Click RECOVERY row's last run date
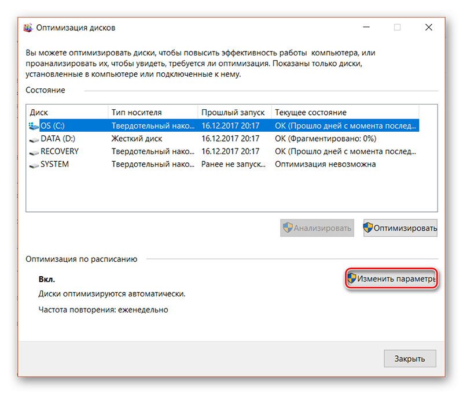The width and height of the screenshot is (463, 394). pyautogui.click(x=230, y=151)
